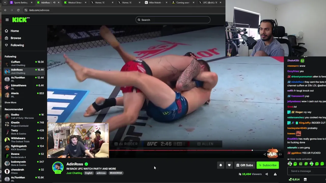Close the Sports Betting tab
The height and width of the screenshot is (183, 326).
pyautogui.click(x=32, y=3)
